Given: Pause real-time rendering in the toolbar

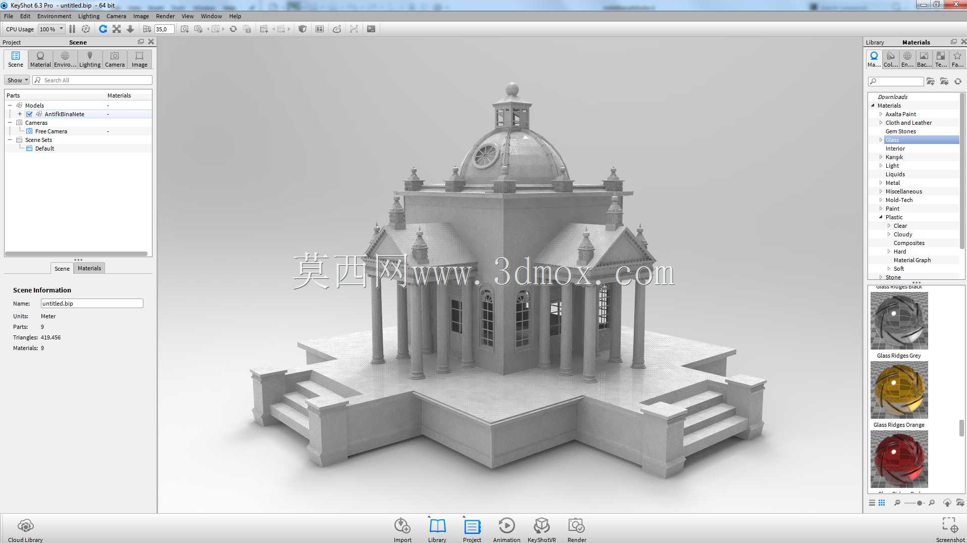Looking at the screenshot, I should pos(72,29).
